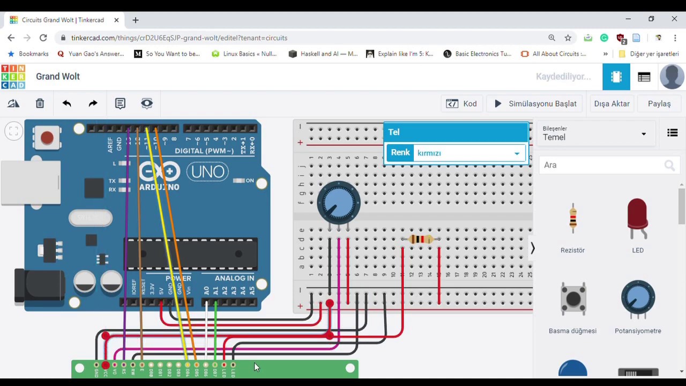
Task: Open the Bookmarks bar folder
Action: [28, 54]
